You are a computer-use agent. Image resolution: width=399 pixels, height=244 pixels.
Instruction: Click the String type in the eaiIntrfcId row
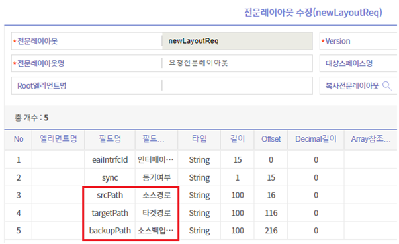tap(199, 160)
